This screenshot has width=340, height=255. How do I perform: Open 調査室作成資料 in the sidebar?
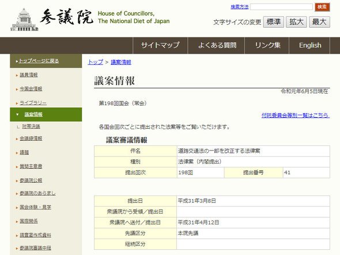(36, 235)
